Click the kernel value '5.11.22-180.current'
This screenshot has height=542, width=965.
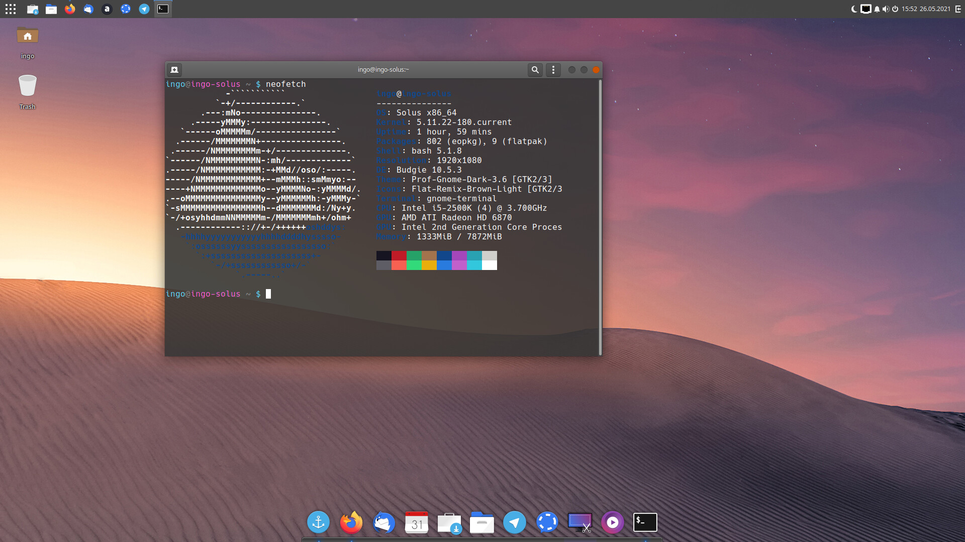pyautogui.click(x=464, y=122)
